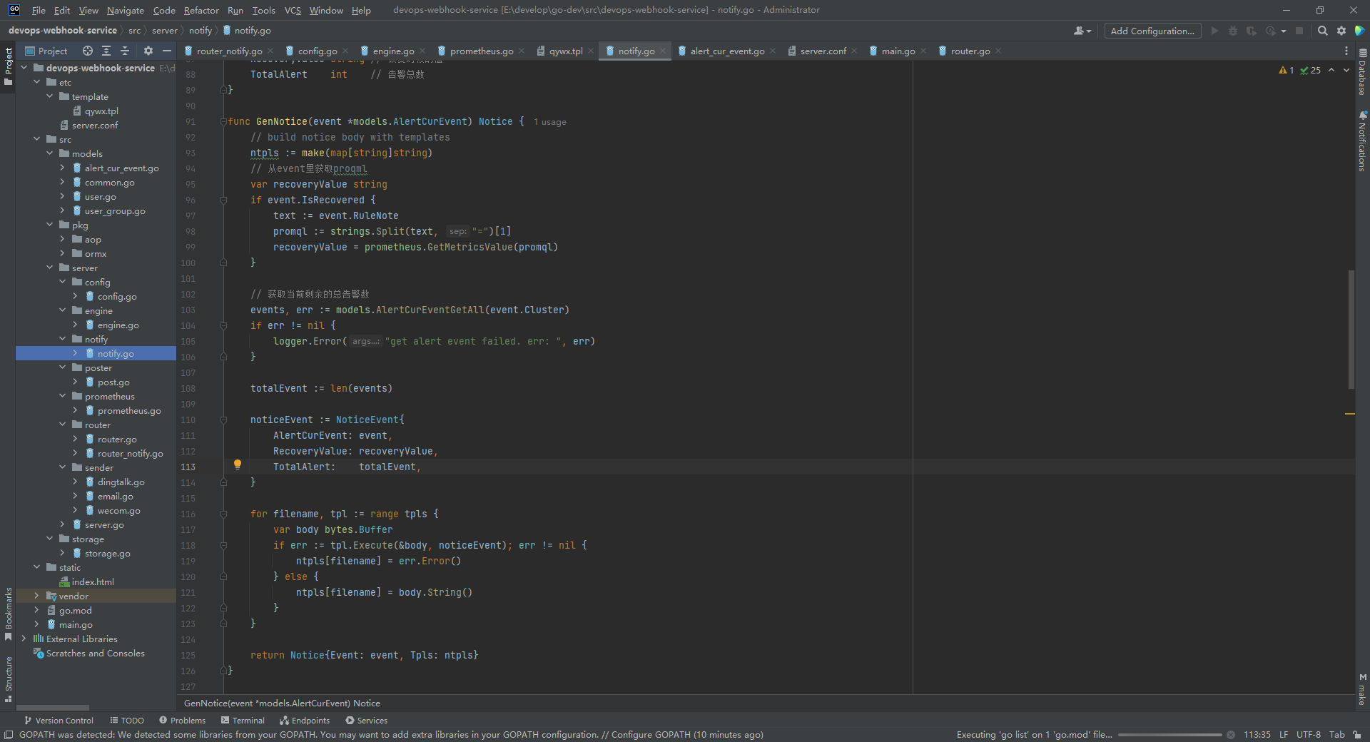Image resolution: width=1370 pixels, height=742 pixels.
Task: Collapse the models folder in project tree
Action: click(x=50, y=153)
